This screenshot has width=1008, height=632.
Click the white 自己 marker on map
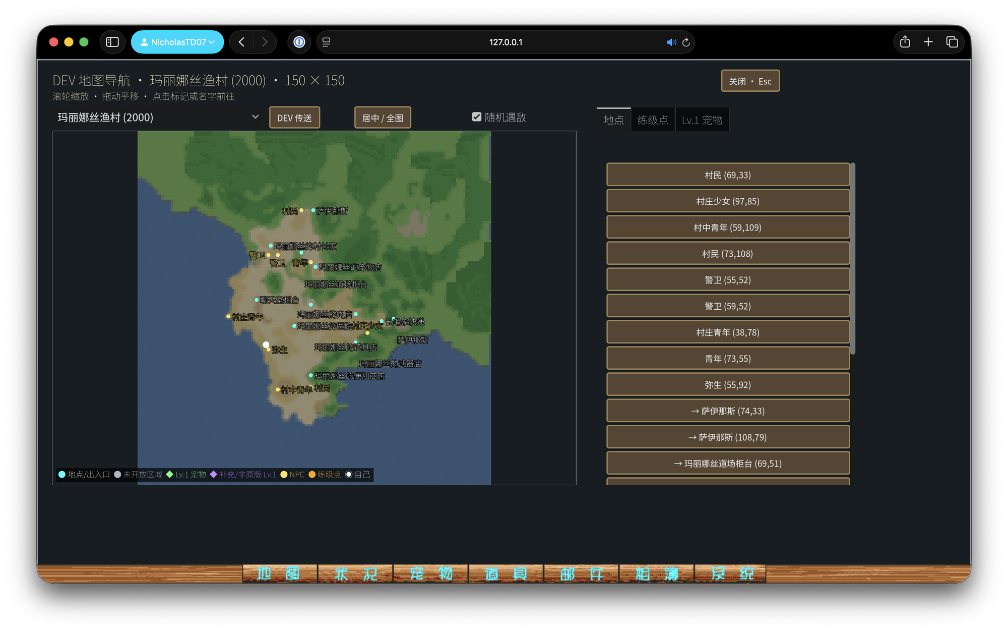(x=266, y=344)
